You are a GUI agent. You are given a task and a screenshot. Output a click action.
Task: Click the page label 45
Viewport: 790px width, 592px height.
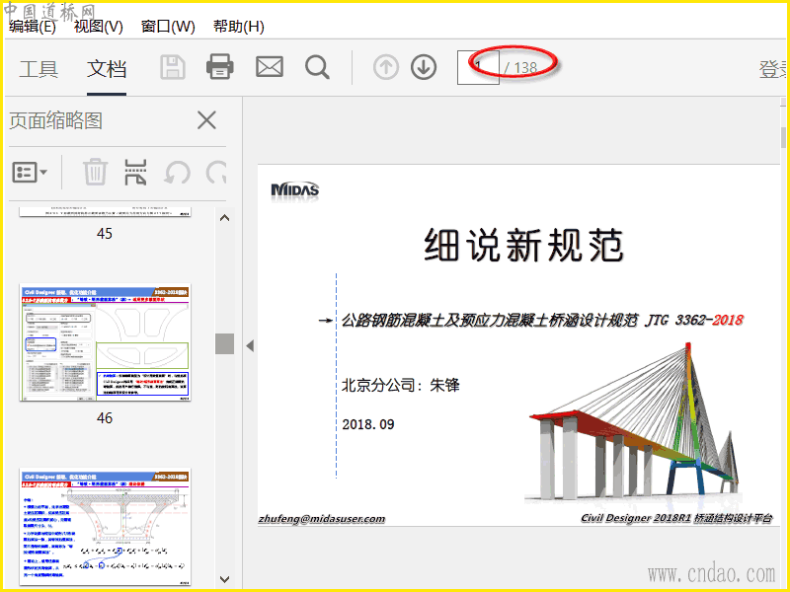105,233
